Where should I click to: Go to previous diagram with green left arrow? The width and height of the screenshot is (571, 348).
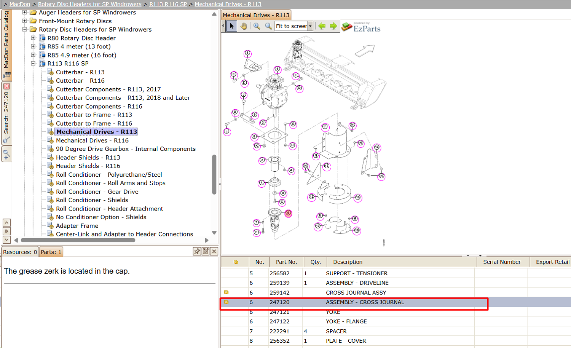[322, 26]
